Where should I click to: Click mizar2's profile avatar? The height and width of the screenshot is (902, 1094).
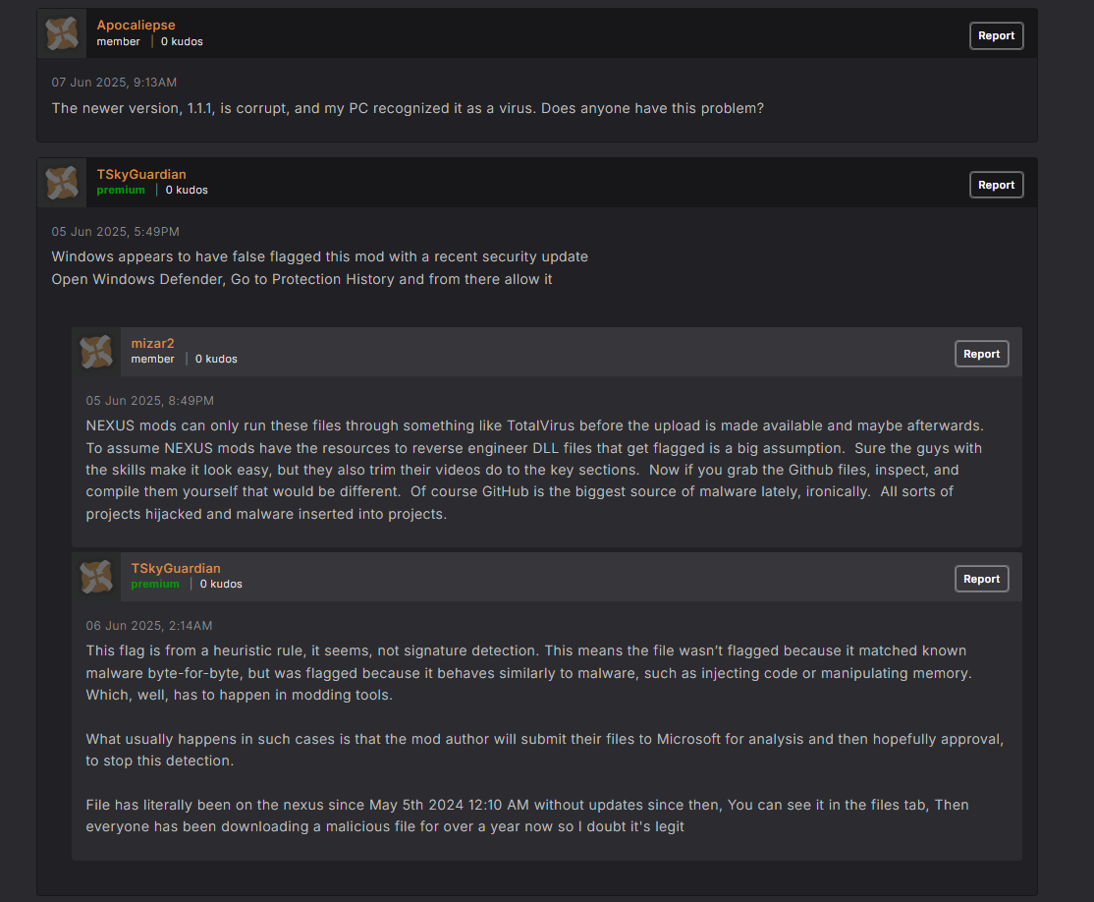[96, 352]
